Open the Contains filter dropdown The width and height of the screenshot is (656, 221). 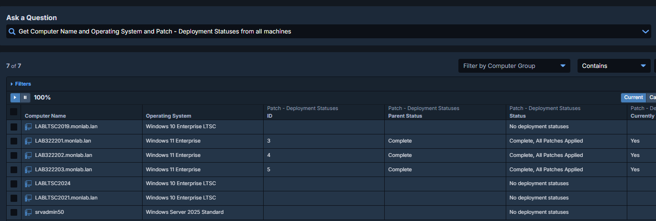[613, 66]
